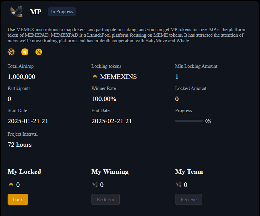Click the '1,000,000' Total Airdrop value
This screenshot has height=216, width=260.
tap(21, 77)
